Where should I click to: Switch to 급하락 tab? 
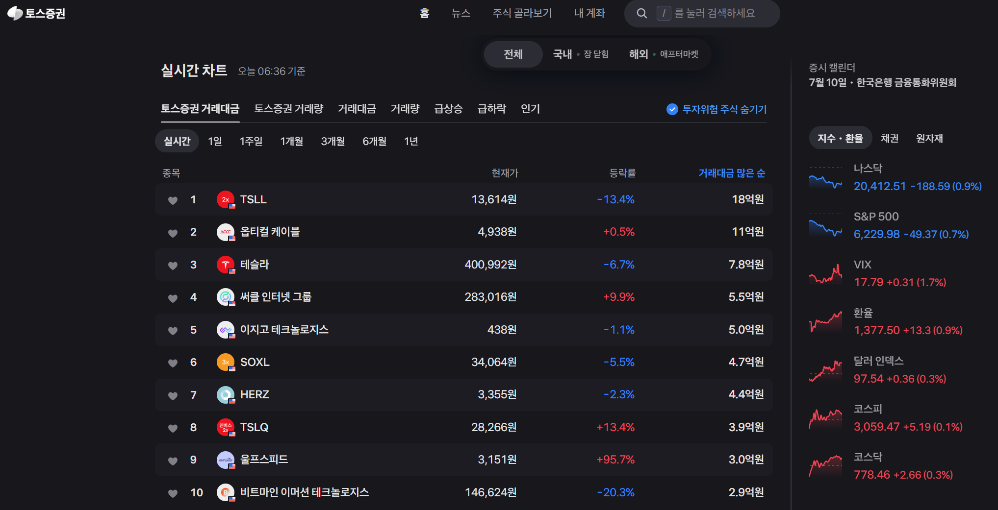(492, 109)
